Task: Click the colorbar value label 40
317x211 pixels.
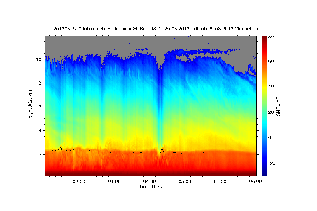Action: (x=271, y=87)
